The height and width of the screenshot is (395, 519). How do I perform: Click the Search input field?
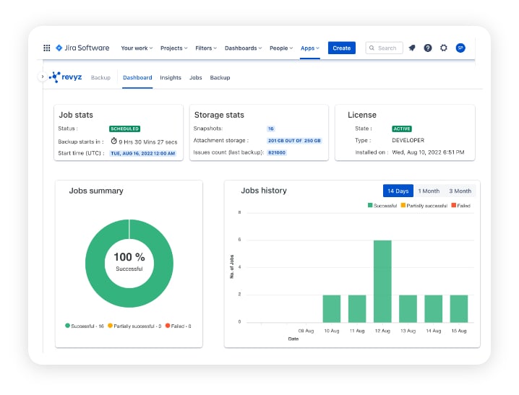click(x=384, y=48)
